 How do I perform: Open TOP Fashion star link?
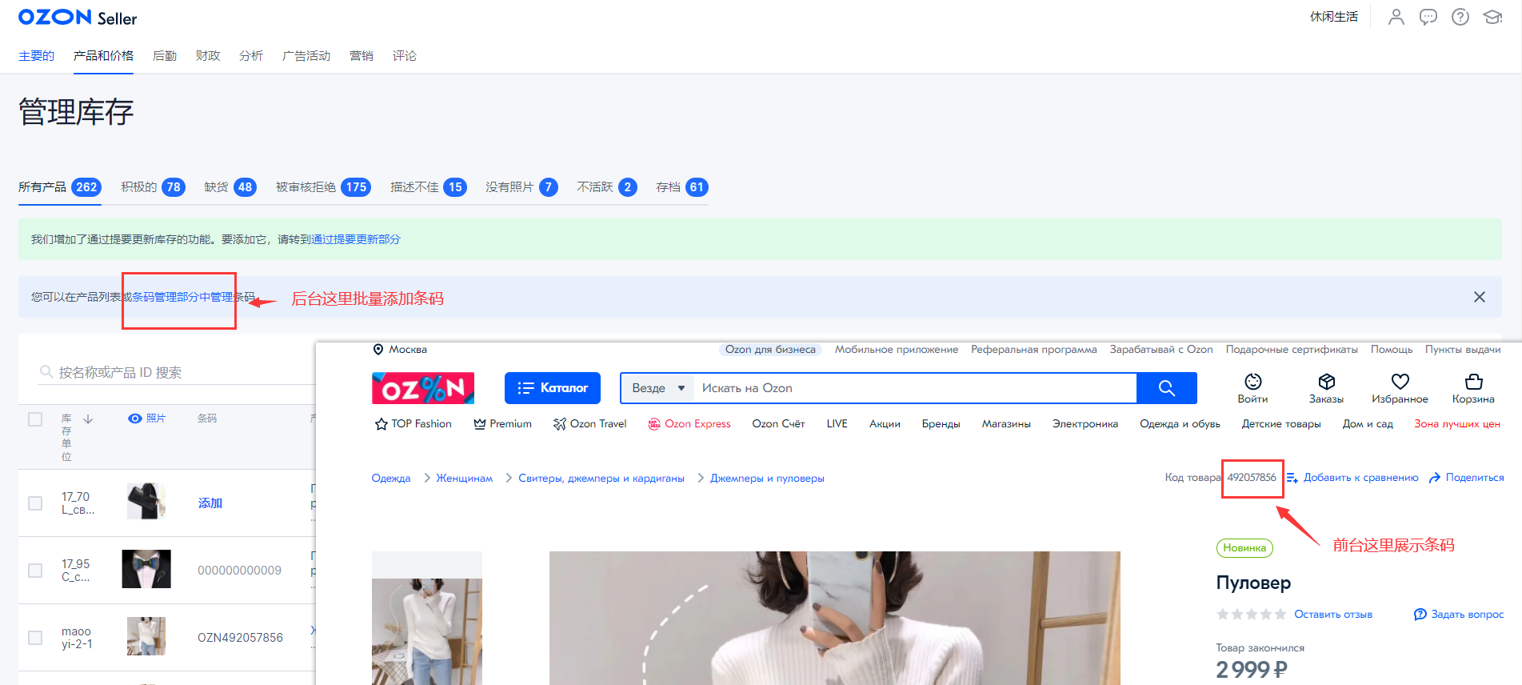tap(413, 424)
